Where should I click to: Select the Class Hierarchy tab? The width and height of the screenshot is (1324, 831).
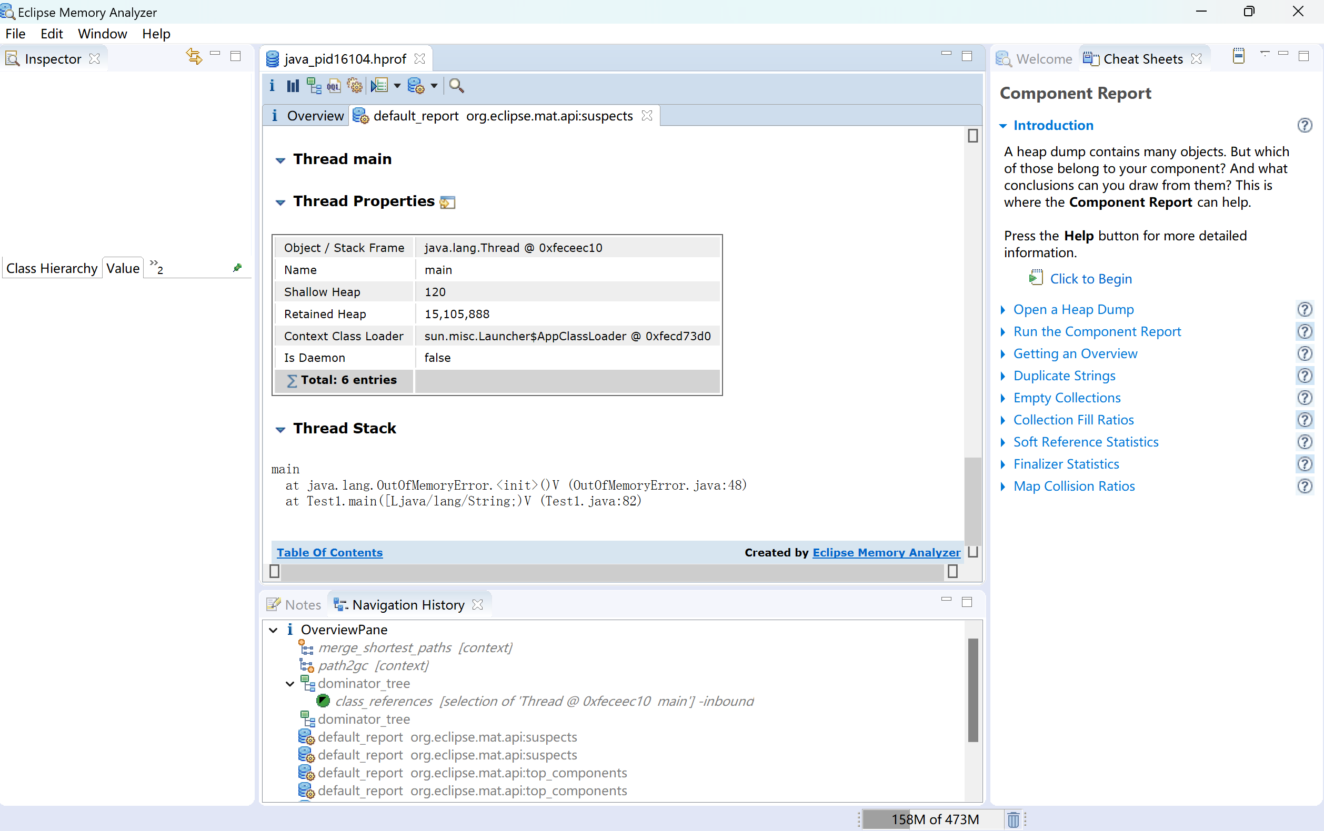click(52, 268)
